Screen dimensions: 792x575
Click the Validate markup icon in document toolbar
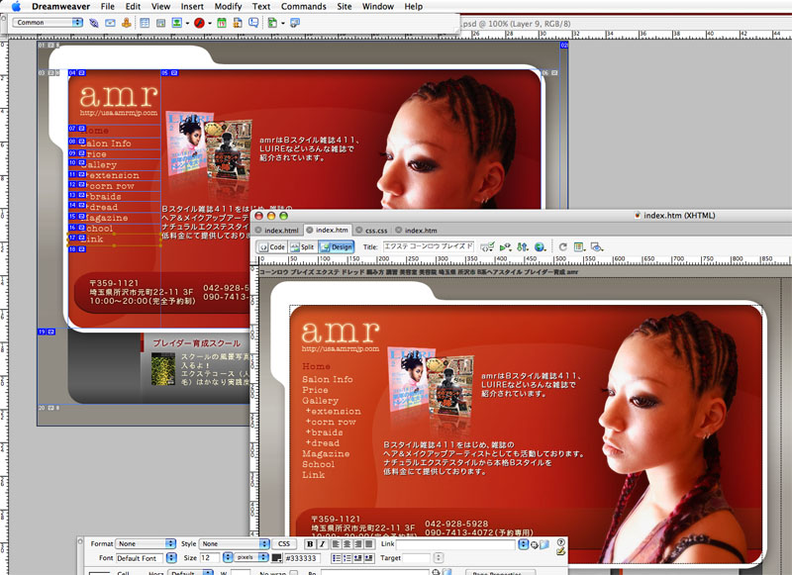pyautogui.click(x=487, y=246)
